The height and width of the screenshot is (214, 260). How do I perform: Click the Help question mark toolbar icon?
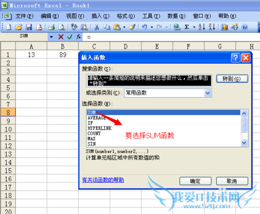coord(244,27)
